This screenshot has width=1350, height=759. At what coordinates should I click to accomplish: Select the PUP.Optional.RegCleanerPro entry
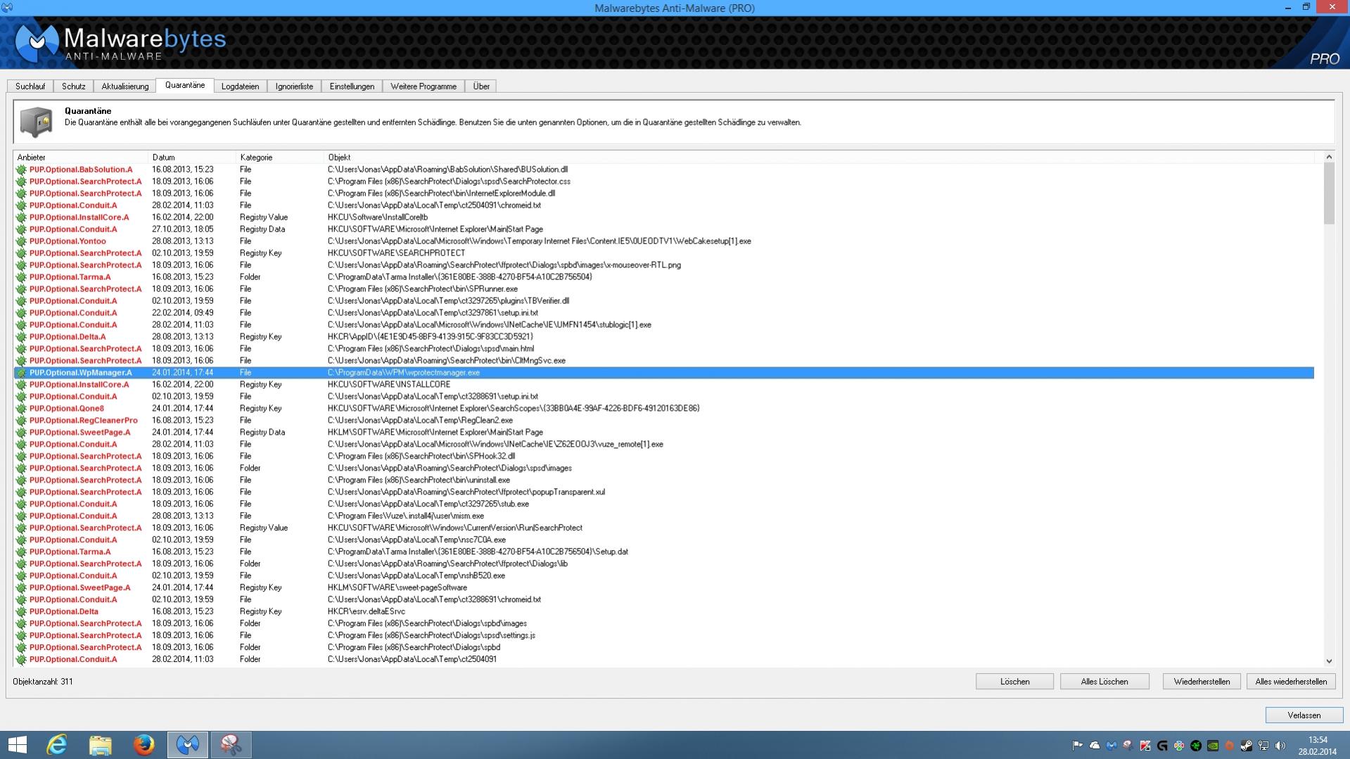664,421
